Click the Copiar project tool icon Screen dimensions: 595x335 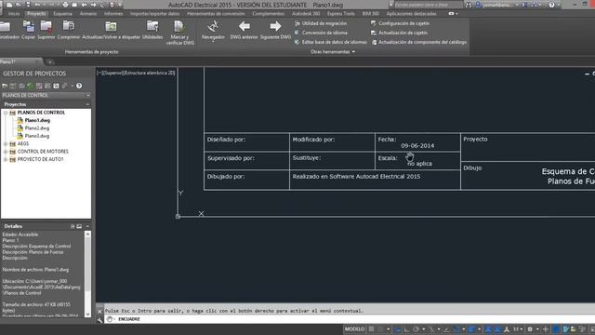coord(28,27)
